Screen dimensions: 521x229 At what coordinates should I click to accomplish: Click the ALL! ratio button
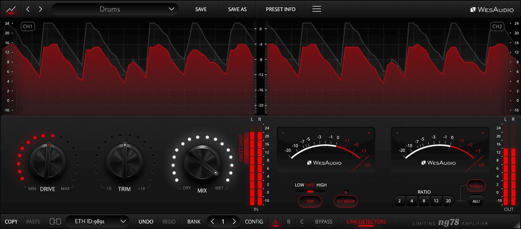pos(476,201)
